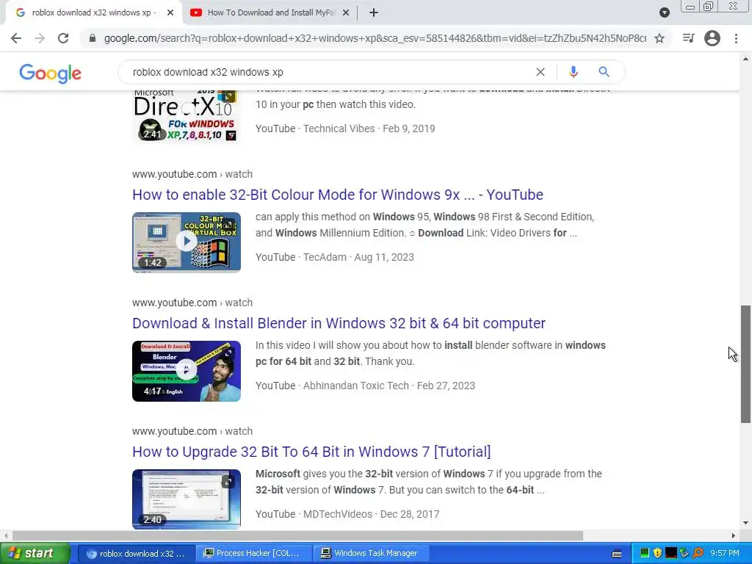Click the magnifier search button

coord(604,72)
